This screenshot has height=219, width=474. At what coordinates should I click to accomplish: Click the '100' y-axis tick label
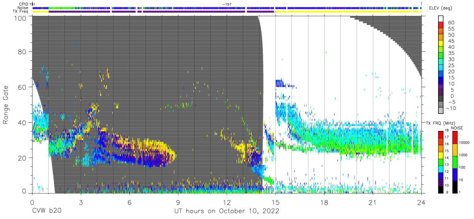pos(20,18)
